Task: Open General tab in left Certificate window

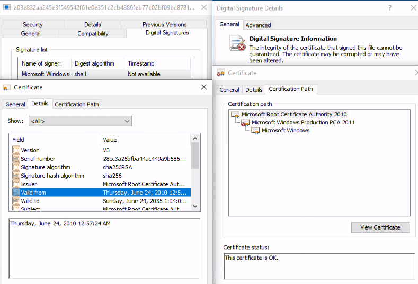Action: [15, 104]
